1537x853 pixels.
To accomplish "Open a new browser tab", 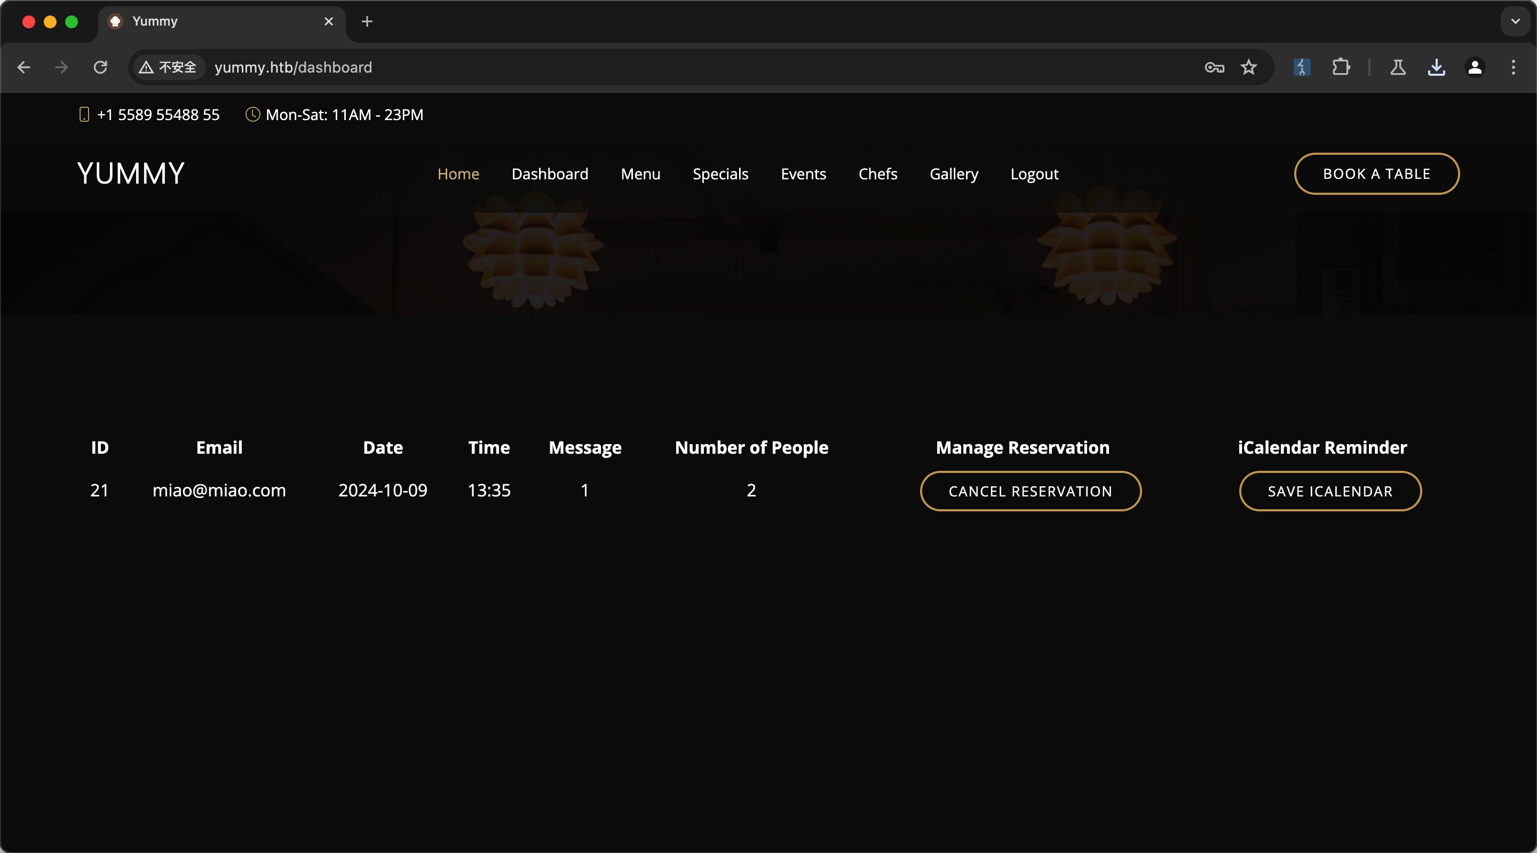I will tap(367, 21).
